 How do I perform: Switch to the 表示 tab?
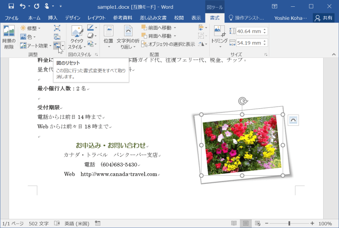point(196,18)
